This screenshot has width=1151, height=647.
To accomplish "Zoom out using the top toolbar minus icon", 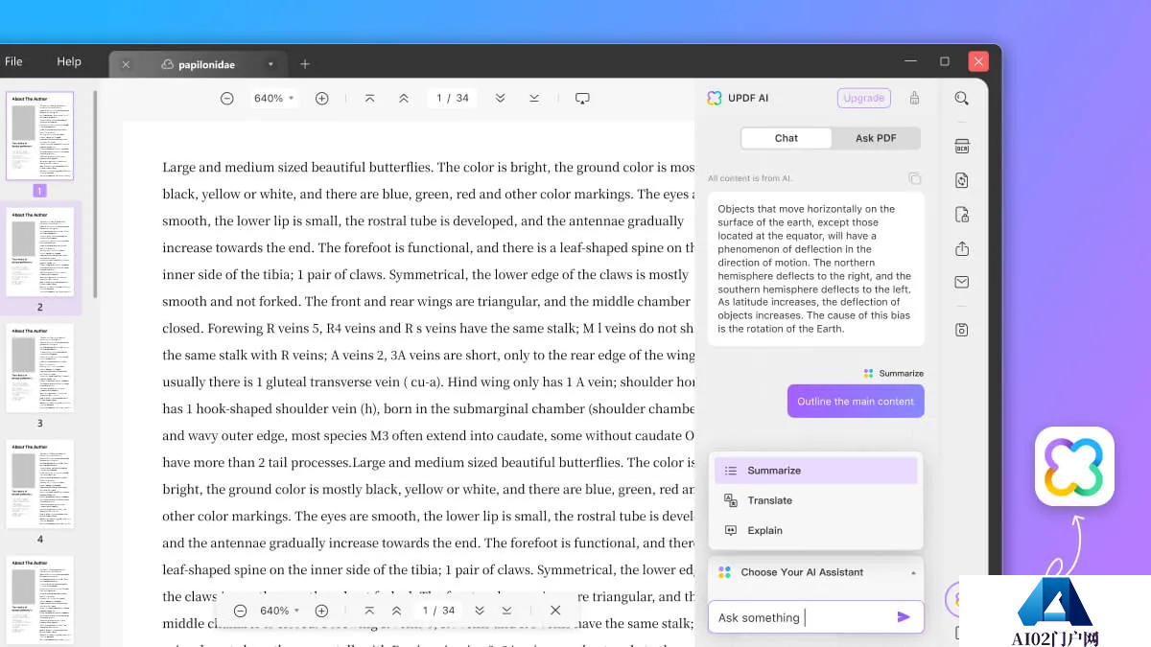I will [227, 99].
